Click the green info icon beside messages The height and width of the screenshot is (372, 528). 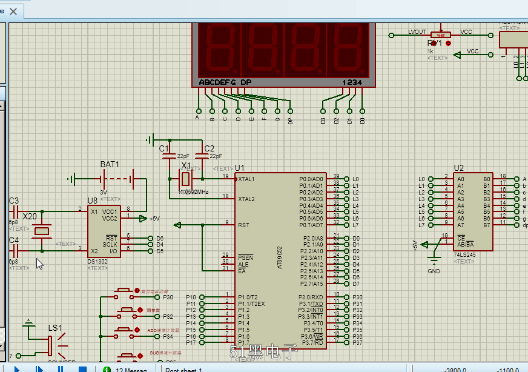107,370
